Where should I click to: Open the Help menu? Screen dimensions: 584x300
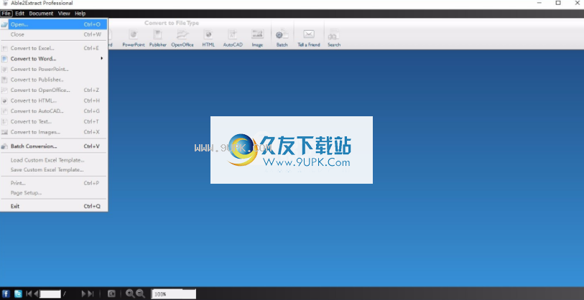(x=80, y=14)
